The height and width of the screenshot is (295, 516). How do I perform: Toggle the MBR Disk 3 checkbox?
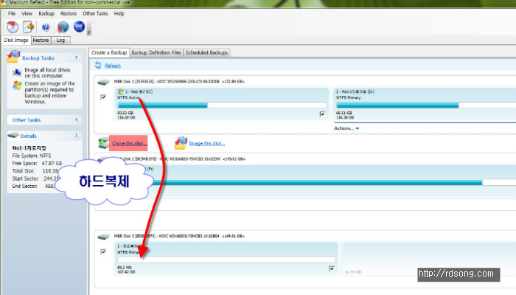tap(103, 251)
